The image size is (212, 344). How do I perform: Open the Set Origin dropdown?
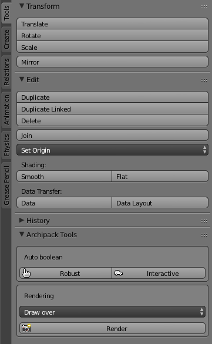coord(112,150)
